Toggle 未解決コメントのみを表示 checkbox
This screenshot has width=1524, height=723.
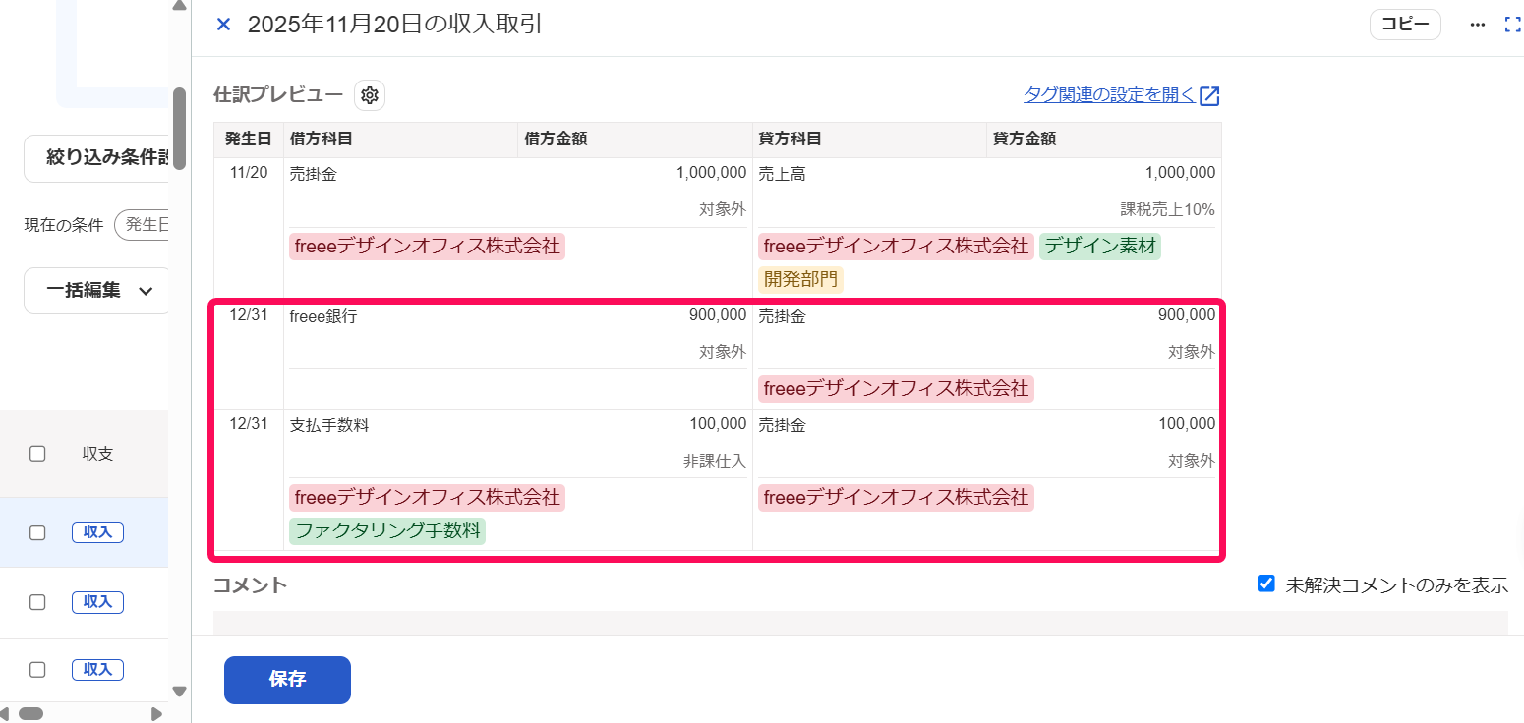click(x=1266, y=584)
